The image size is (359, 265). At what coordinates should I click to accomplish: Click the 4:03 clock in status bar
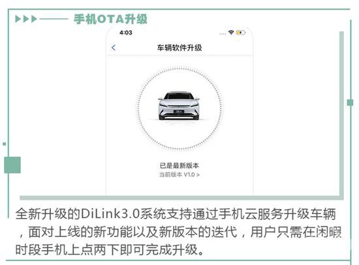126,33
